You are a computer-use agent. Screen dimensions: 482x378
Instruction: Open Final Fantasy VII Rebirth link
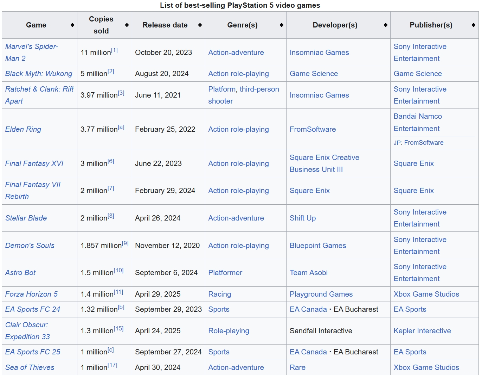click(33, 191)
